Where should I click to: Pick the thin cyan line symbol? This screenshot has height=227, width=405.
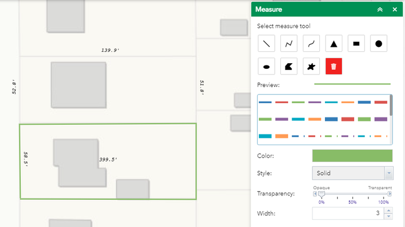pos(331,102)
